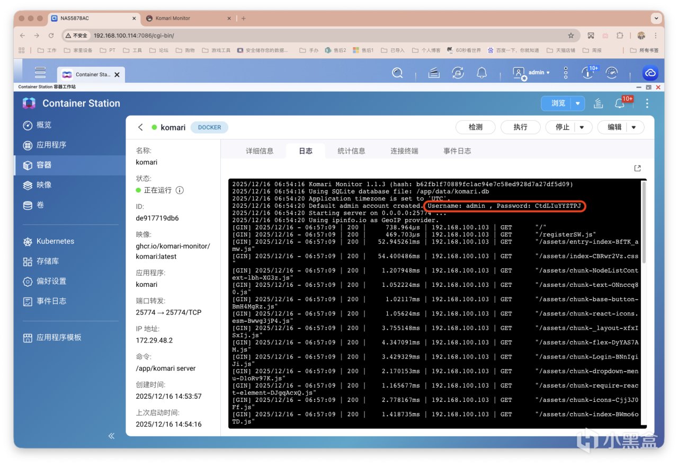Bookmark this page with star icon

click(x=571, y=36)
